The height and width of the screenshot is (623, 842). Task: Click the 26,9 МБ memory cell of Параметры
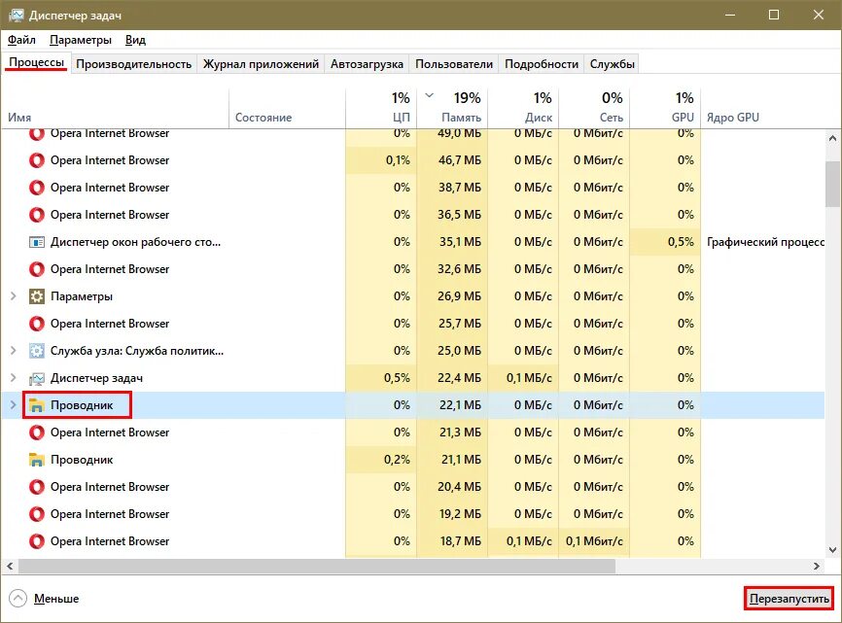452,296
